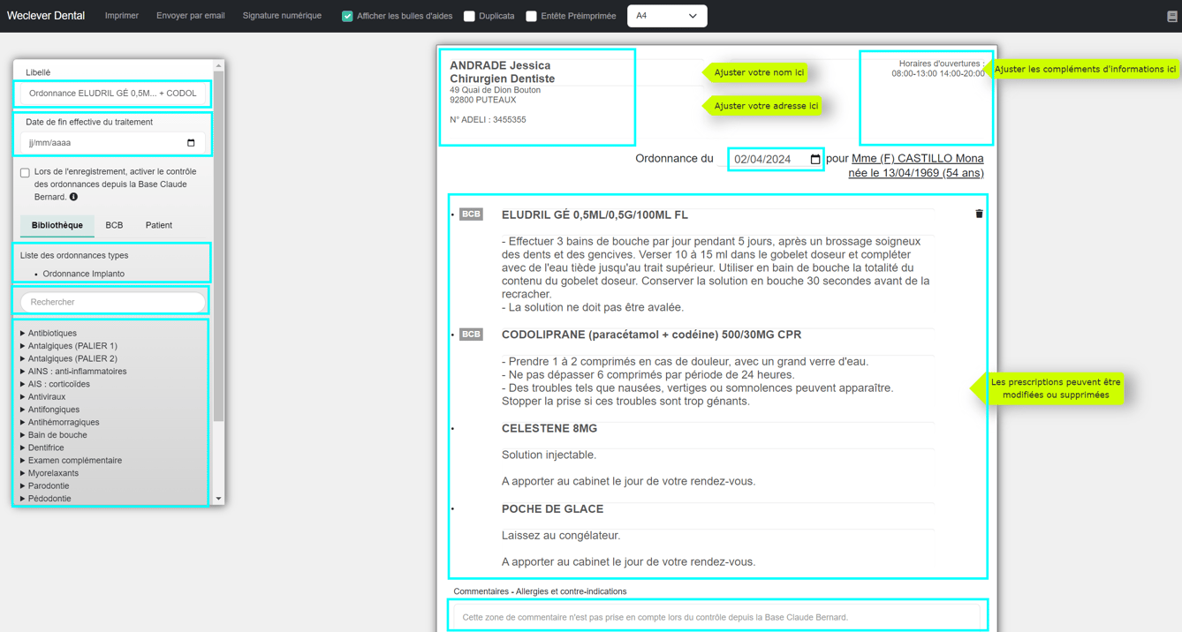Click info icon next to Base Claude Bernard
This screenshot has height=632, width=1182.
[73, 197]
